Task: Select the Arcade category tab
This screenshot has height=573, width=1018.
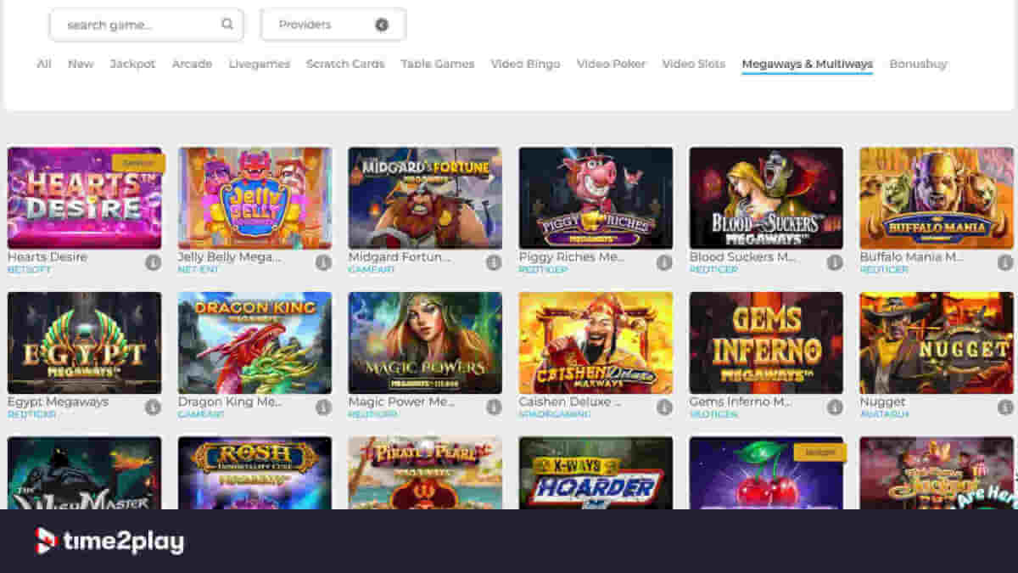Action: 192,64
